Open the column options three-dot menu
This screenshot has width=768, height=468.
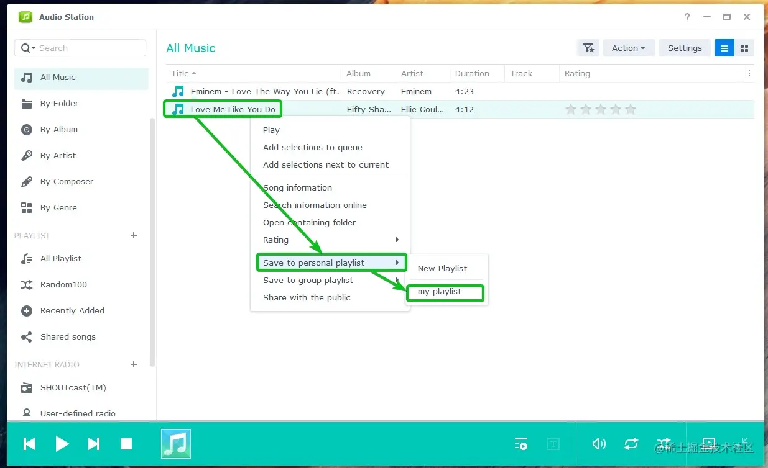749,73
